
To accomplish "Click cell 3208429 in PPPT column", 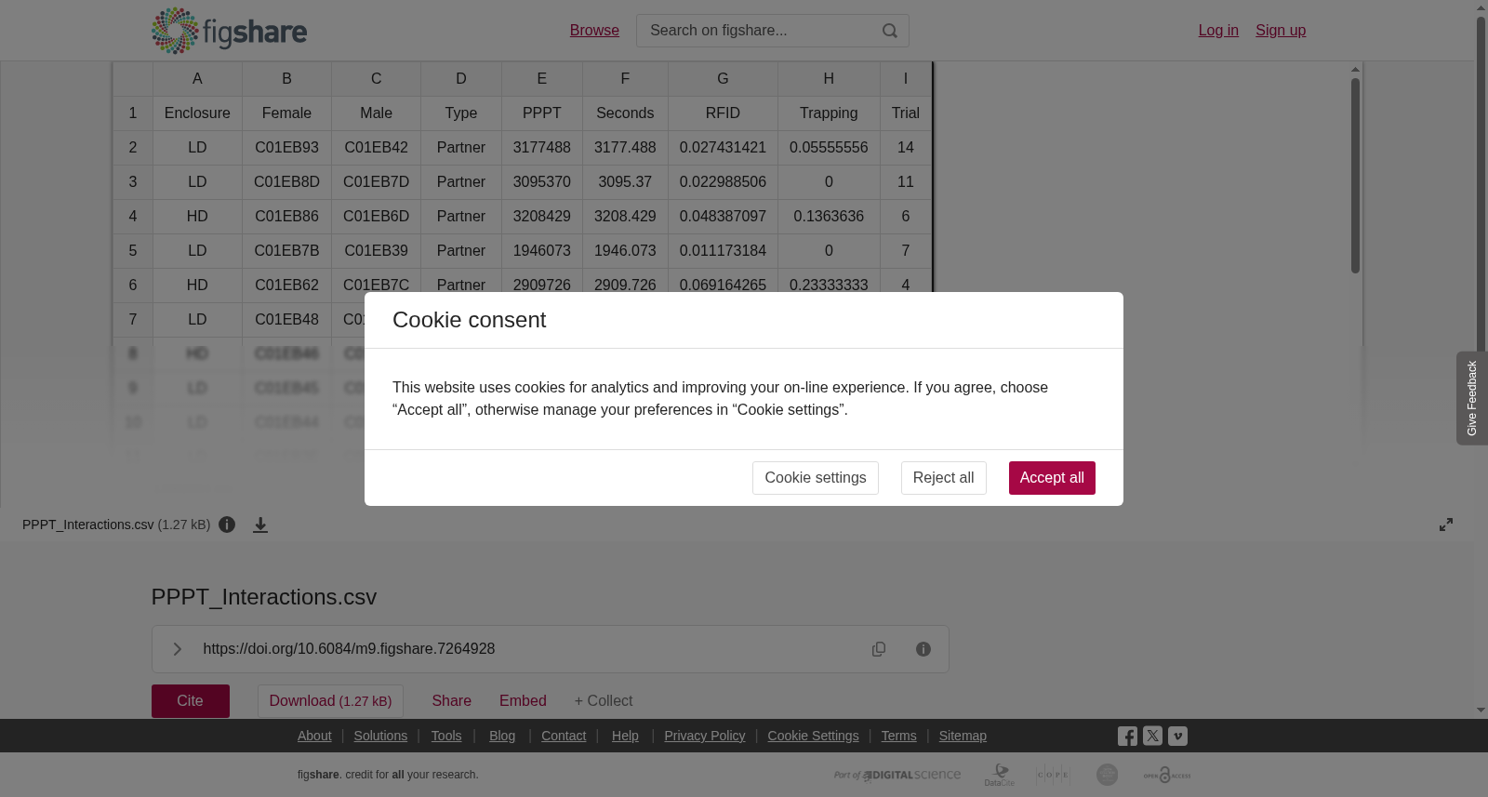I will coord(542,217).
